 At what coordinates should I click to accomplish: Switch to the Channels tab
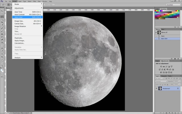164,76
